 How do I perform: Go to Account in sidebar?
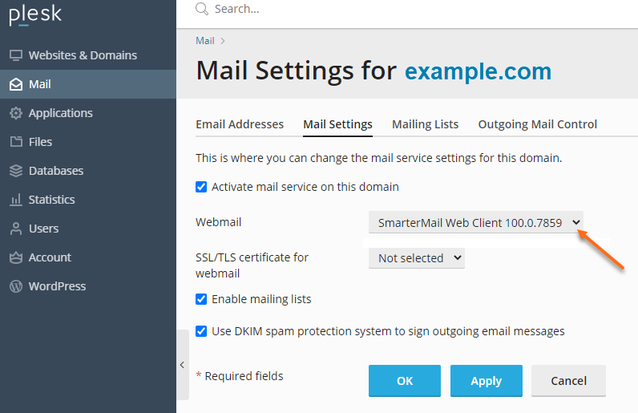coord(88,257)
